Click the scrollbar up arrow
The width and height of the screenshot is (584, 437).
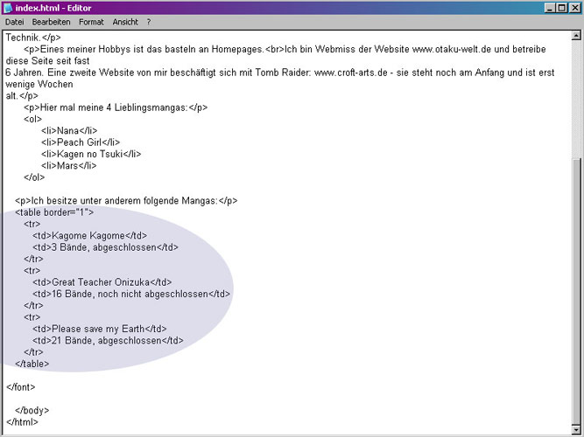(x=576, y=36)
